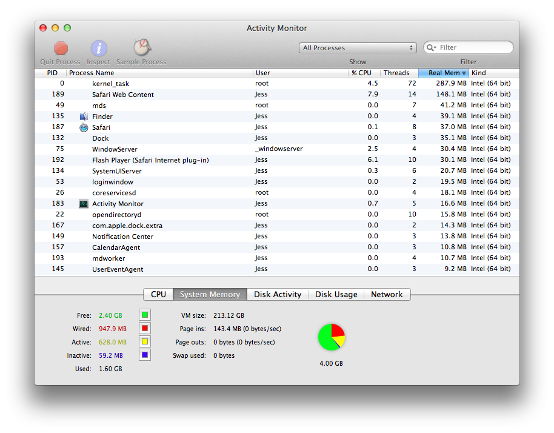Screen dimensions: 554x433
Task: Sort by the % CPU column header
Action: [364, 73]
